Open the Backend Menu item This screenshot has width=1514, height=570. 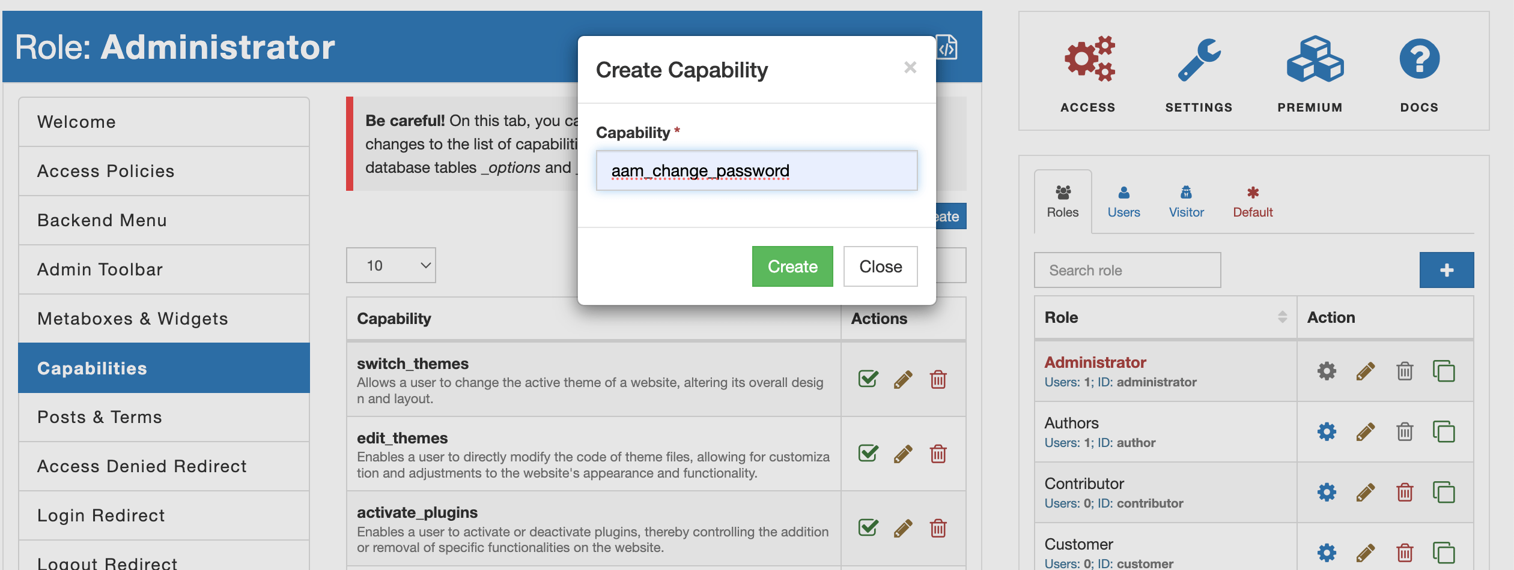pos(164,220)
